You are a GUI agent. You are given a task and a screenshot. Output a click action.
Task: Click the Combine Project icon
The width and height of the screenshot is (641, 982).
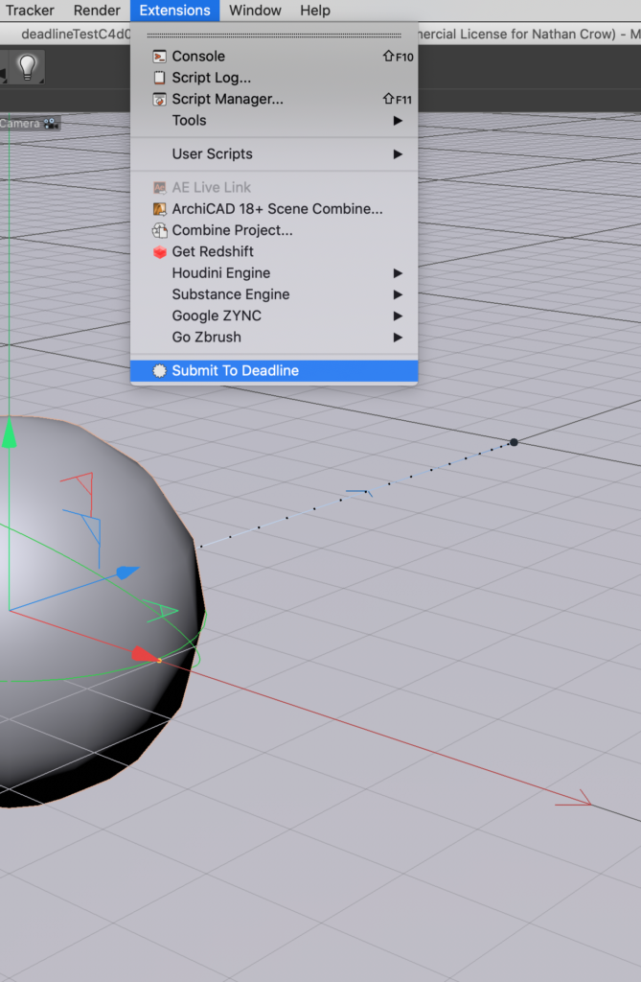point(160,230)
